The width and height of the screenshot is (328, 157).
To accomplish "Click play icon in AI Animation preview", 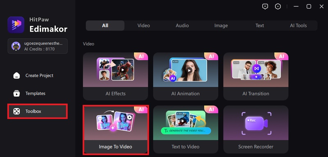I will coord(189,70).
